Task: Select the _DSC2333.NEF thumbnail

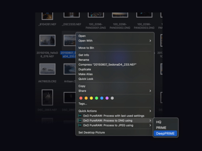Action: click(x=71, y=15)
